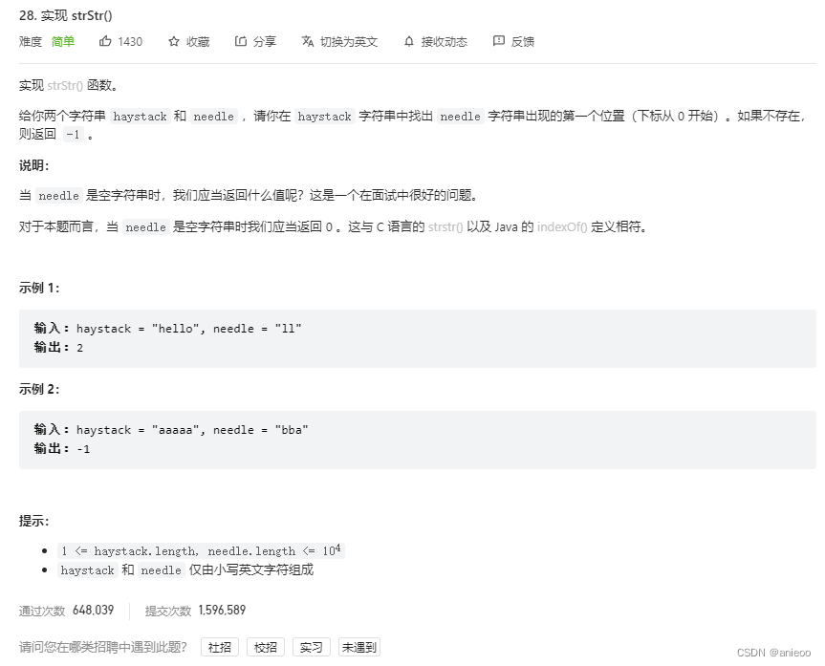
Task: Click the needle inline code tag
Action: click(x=213, y=116)
